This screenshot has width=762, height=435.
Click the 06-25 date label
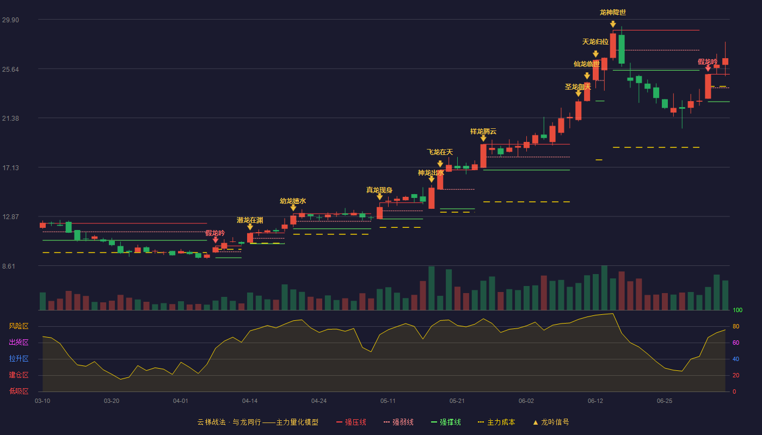[665, 401]
